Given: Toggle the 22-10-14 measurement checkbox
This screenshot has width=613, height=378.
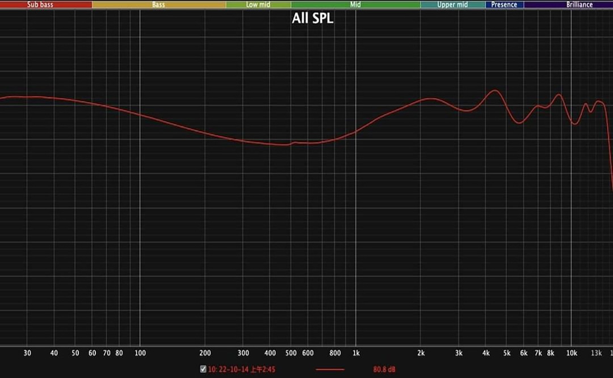Looking at the screenshot, I should point(202,369).
